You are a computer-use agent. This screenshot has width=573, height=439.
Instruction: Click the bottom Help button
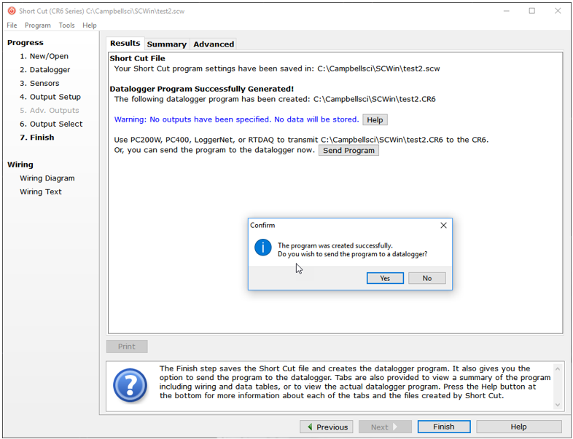coord(519,427)
